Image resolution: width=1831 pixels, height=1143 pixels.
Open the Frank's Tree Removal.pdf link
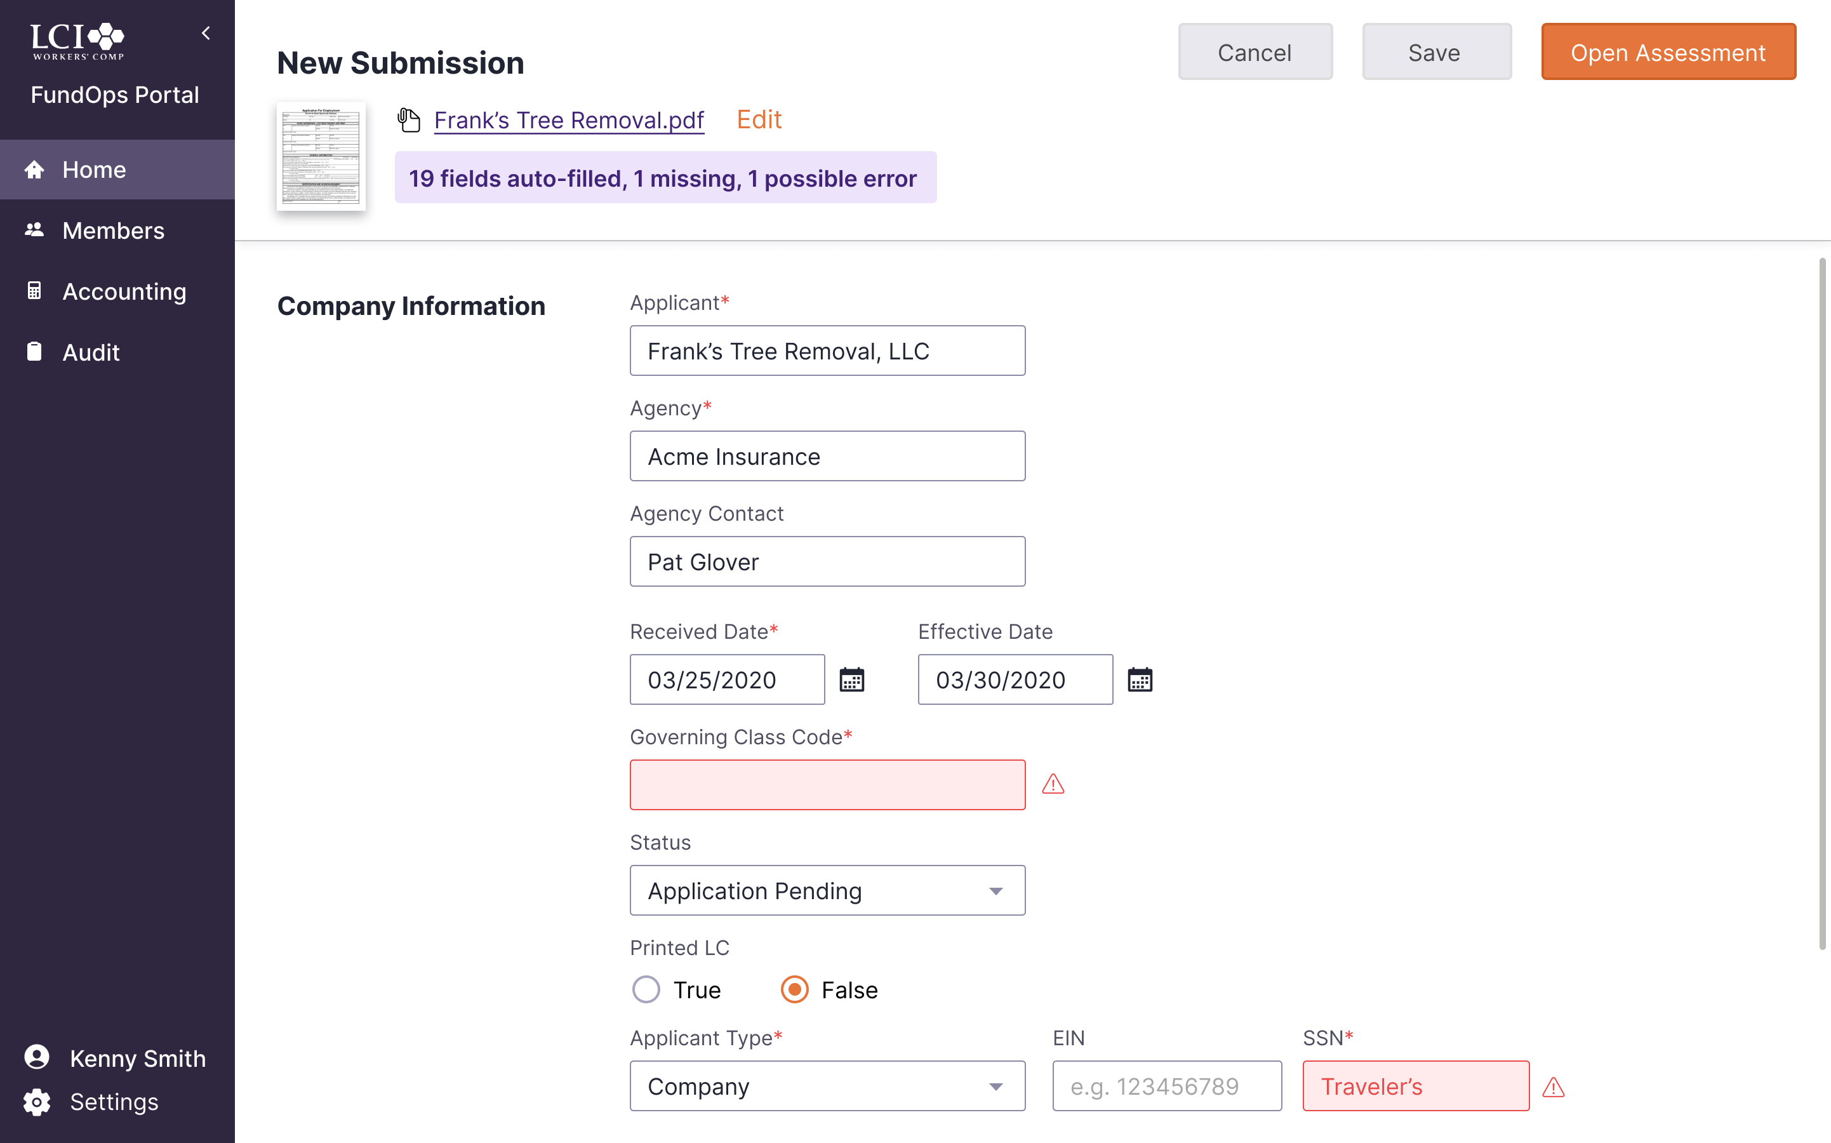click(x=569, y=120)
